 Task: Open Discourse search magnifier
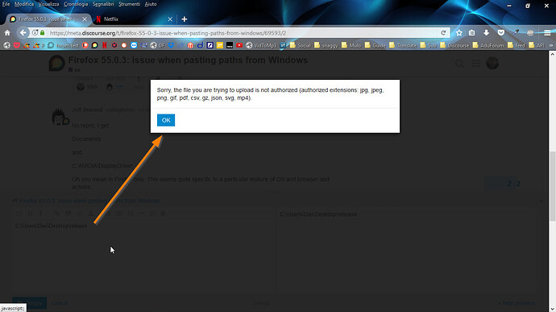[x=459, y=64]
